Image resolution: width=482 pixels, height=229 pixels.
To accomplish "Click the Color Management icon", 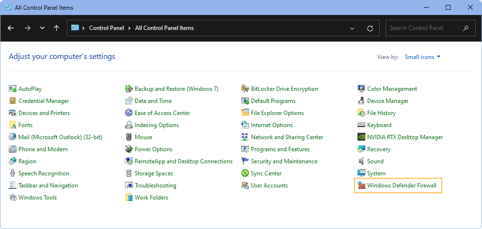I will tap(361, 89).
